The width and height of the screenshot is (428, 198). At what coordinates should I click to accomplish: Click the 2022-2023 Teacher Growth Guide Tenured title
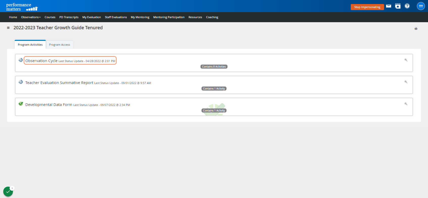(x=58, y=28)
